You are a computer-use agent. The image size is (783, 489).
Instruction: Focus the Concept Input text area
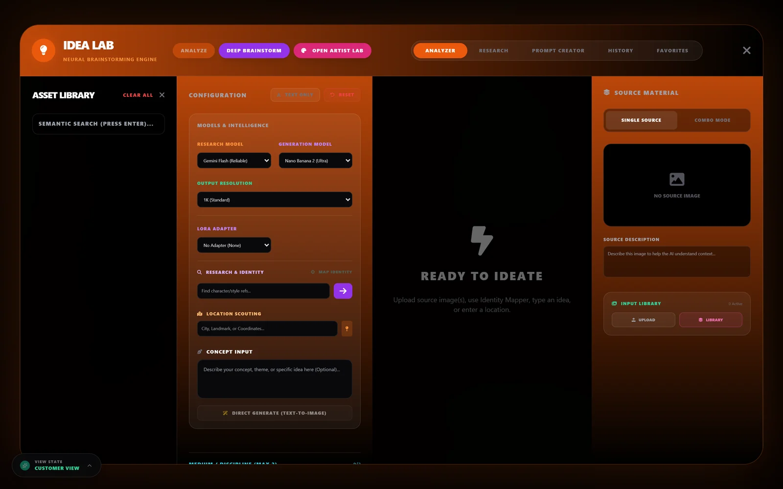(275, 379)
